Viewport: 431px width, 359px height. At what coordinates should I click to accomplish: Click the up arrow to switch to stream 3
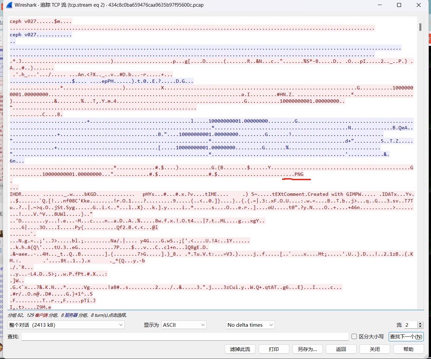tap(420, 323)
